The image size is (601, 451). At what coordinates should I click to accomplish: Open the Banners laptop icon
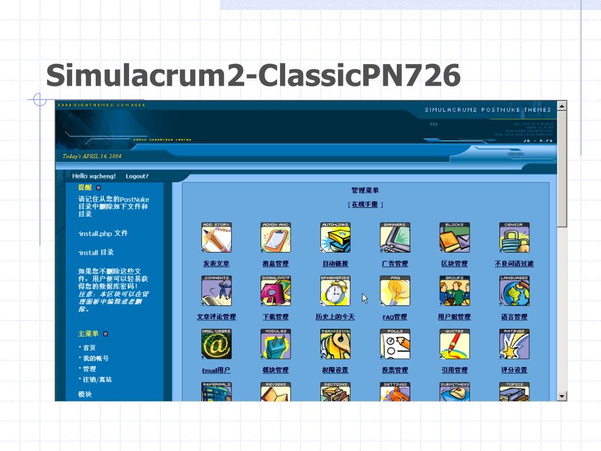tap(395, 237)
